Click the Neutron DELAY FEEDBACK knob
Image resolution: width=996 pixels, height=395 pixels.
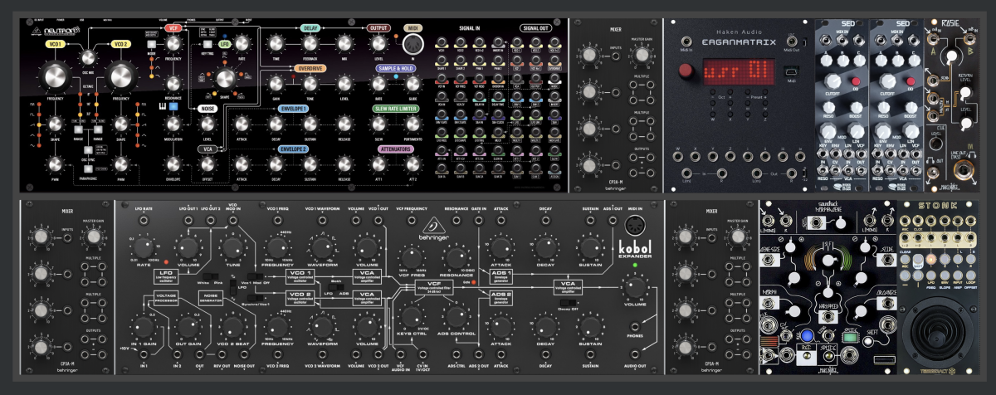(x=311, y=44)
